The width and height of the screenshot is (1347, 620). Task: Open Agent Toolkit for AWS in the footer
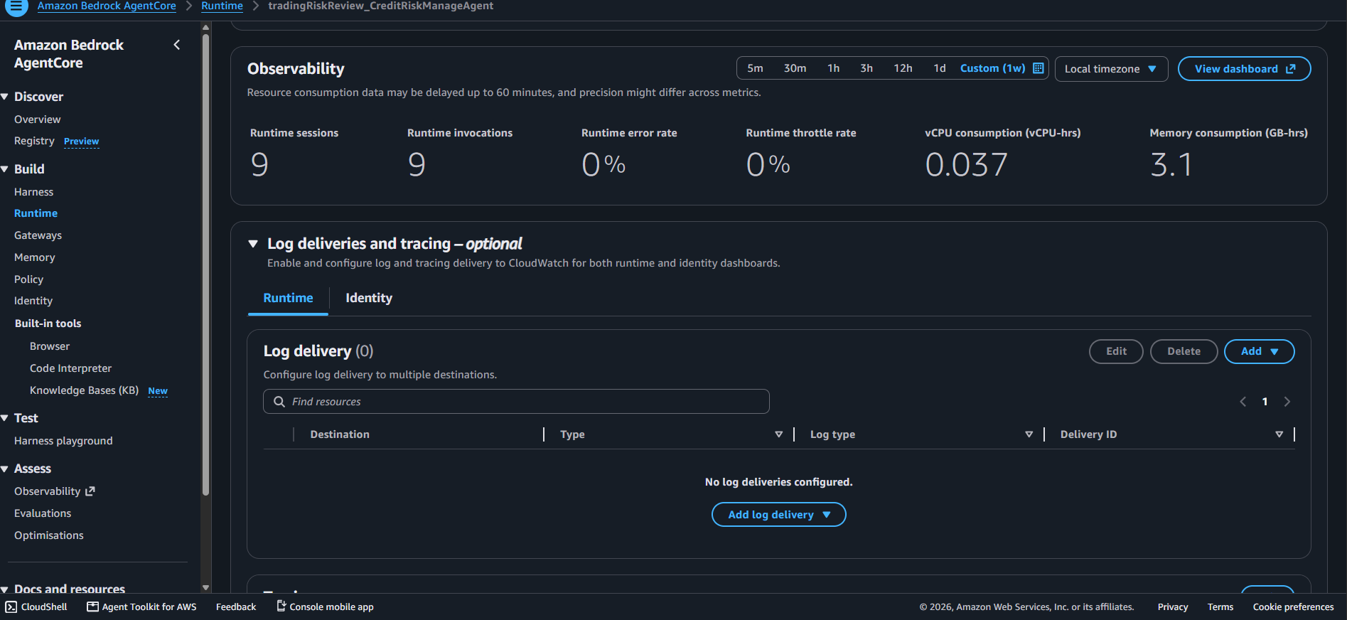point(141,606)
